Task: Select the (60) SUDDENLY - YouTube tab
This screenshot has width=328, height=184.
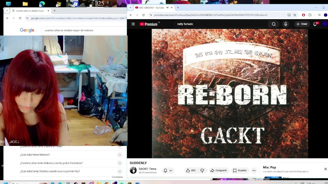Action: [154, 8]
